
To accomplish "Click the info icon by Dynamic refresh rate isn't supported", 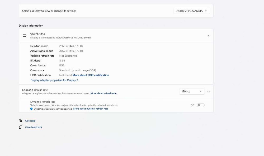I will [x=31, y=109].
